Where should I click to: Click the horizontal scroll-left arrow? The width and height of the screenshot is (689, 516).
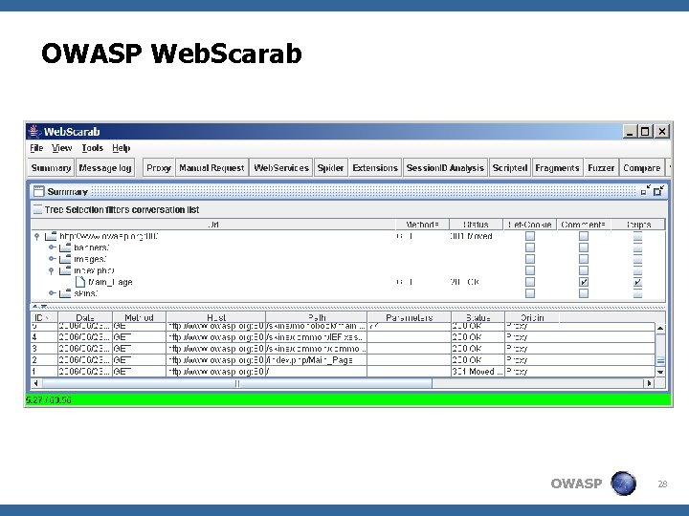tap(36, 383)
